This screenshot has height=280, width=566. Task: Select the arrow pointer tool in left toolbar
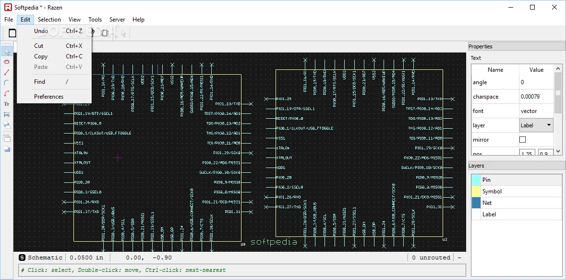click(7, 52)
